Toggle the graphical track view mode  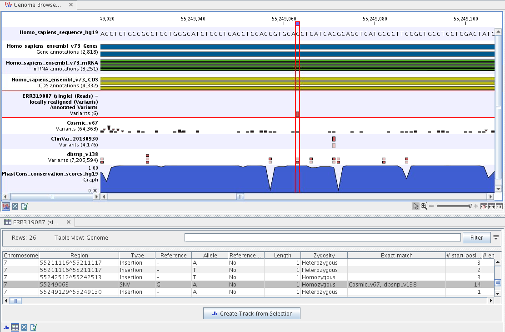tap(6, 206)
